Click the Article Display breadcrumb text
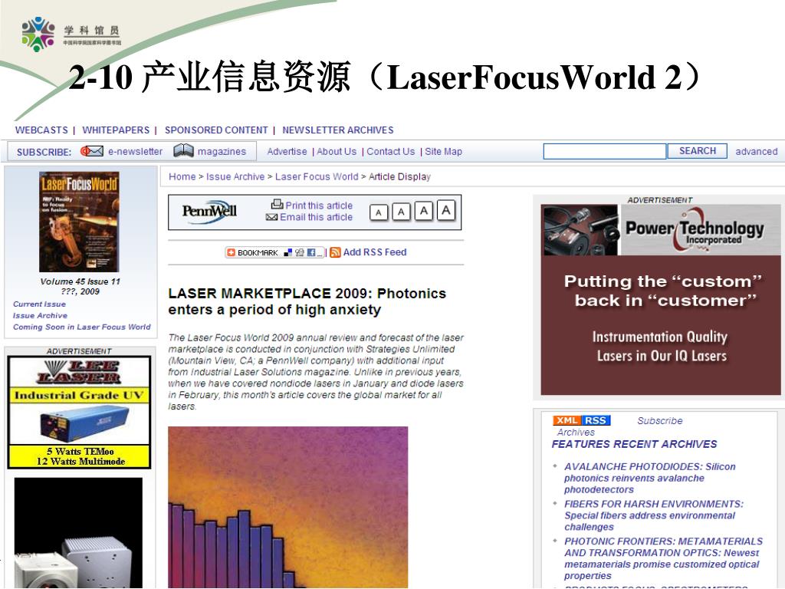 coord(399,177)
